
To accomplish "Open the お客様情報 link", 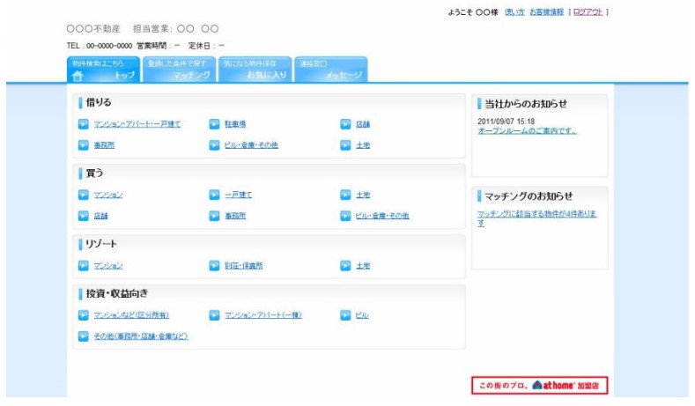I will coord(546,12).
